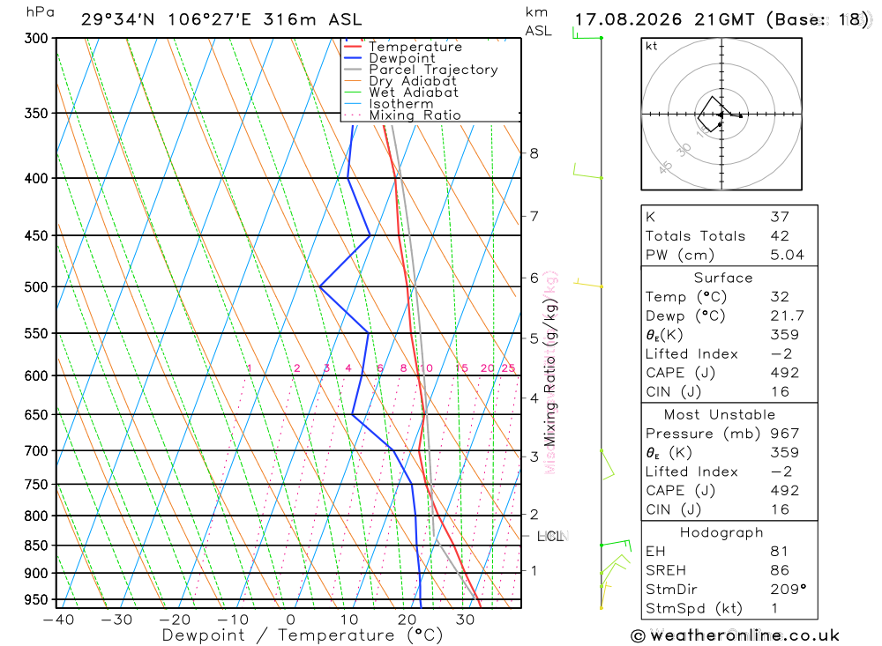Click the Surface Dewp value 21.7
882x646 pixels.
click(x=787, y=316)
